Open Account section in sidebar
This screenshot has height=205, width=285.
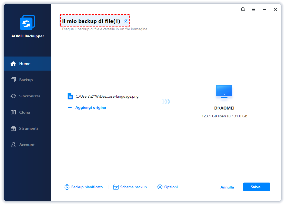click(28, 145)
